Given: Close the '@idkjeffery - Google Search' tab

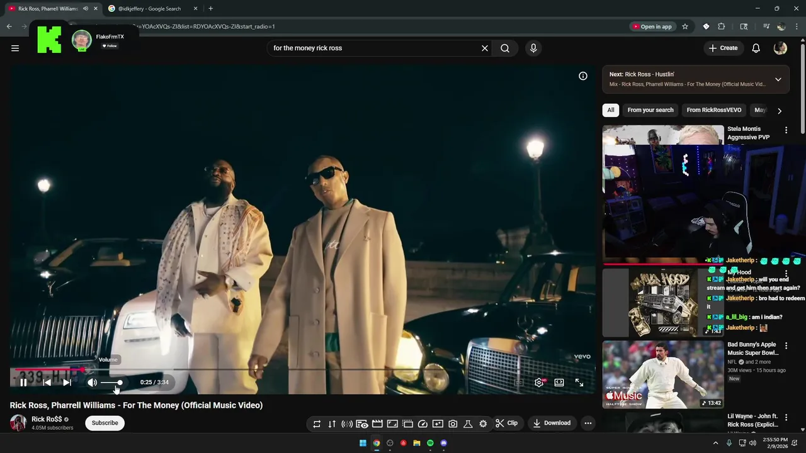Looking at the screenshot, I should click(x=195, y=9).
